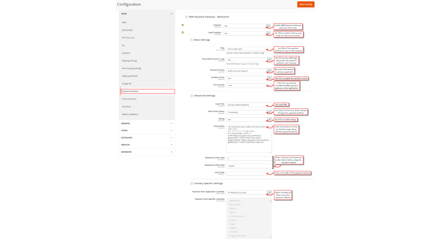Select Andorra in the countries list
Viewport: 431px width, 240px height.
[x=233, y=220]
